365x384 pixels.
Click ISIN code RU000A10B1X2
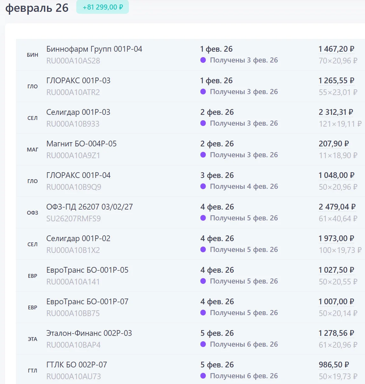(73, 250)
